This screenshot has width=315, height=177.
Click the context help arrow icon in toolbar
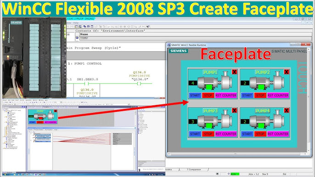pos(148,27)
